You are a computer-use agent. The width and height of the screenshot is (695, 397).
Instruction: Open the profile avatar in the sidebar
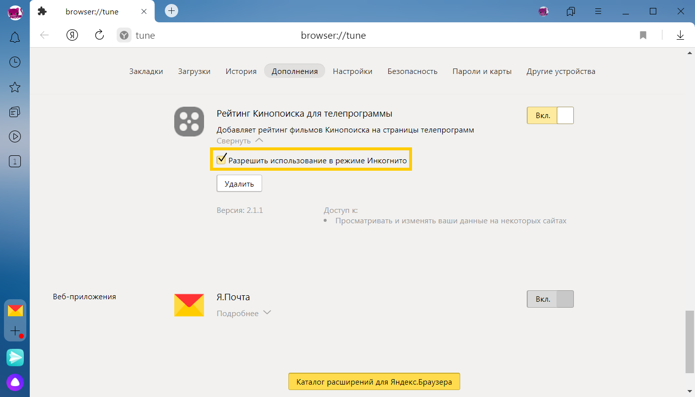[x=15, y=12]
